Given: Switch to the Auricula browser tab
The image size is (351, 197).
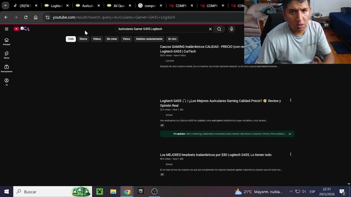Looking at the screenshot, I should (x=86, y=5).
